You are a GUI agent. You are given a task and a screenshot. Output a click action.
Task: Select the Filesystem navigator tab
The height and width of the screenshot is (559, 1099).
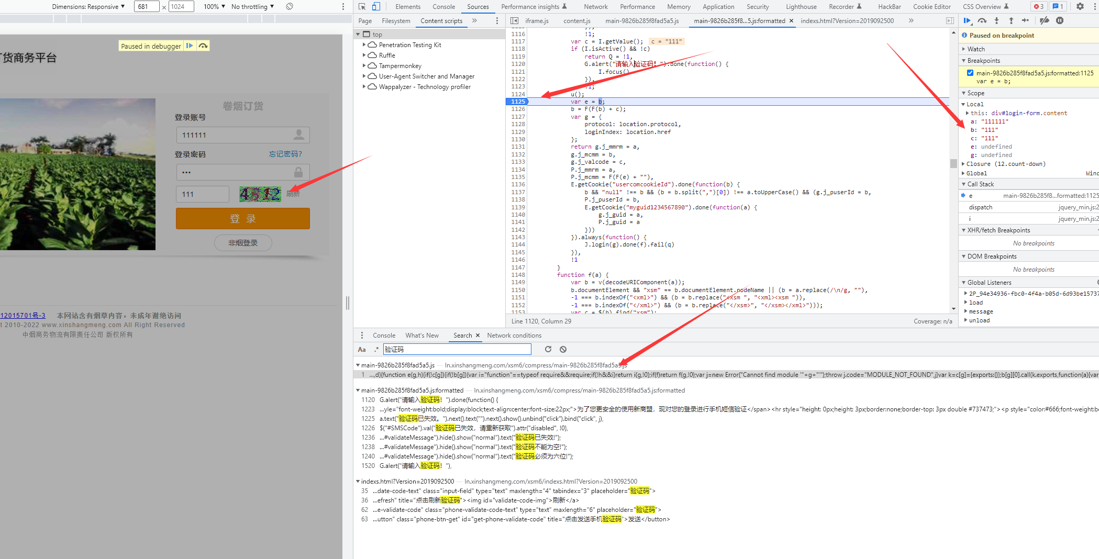(x=396, y=21)
